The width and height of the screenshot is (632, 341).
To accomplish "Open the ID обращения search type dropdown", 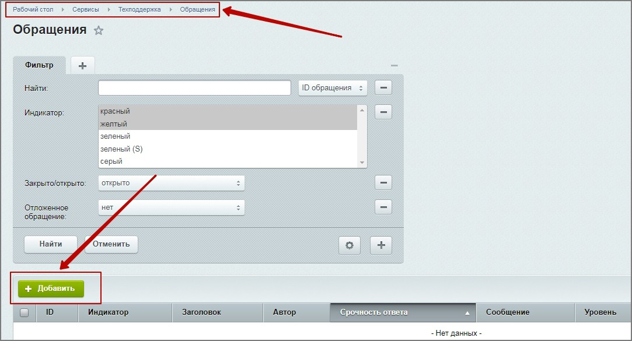I will [333, 88].
